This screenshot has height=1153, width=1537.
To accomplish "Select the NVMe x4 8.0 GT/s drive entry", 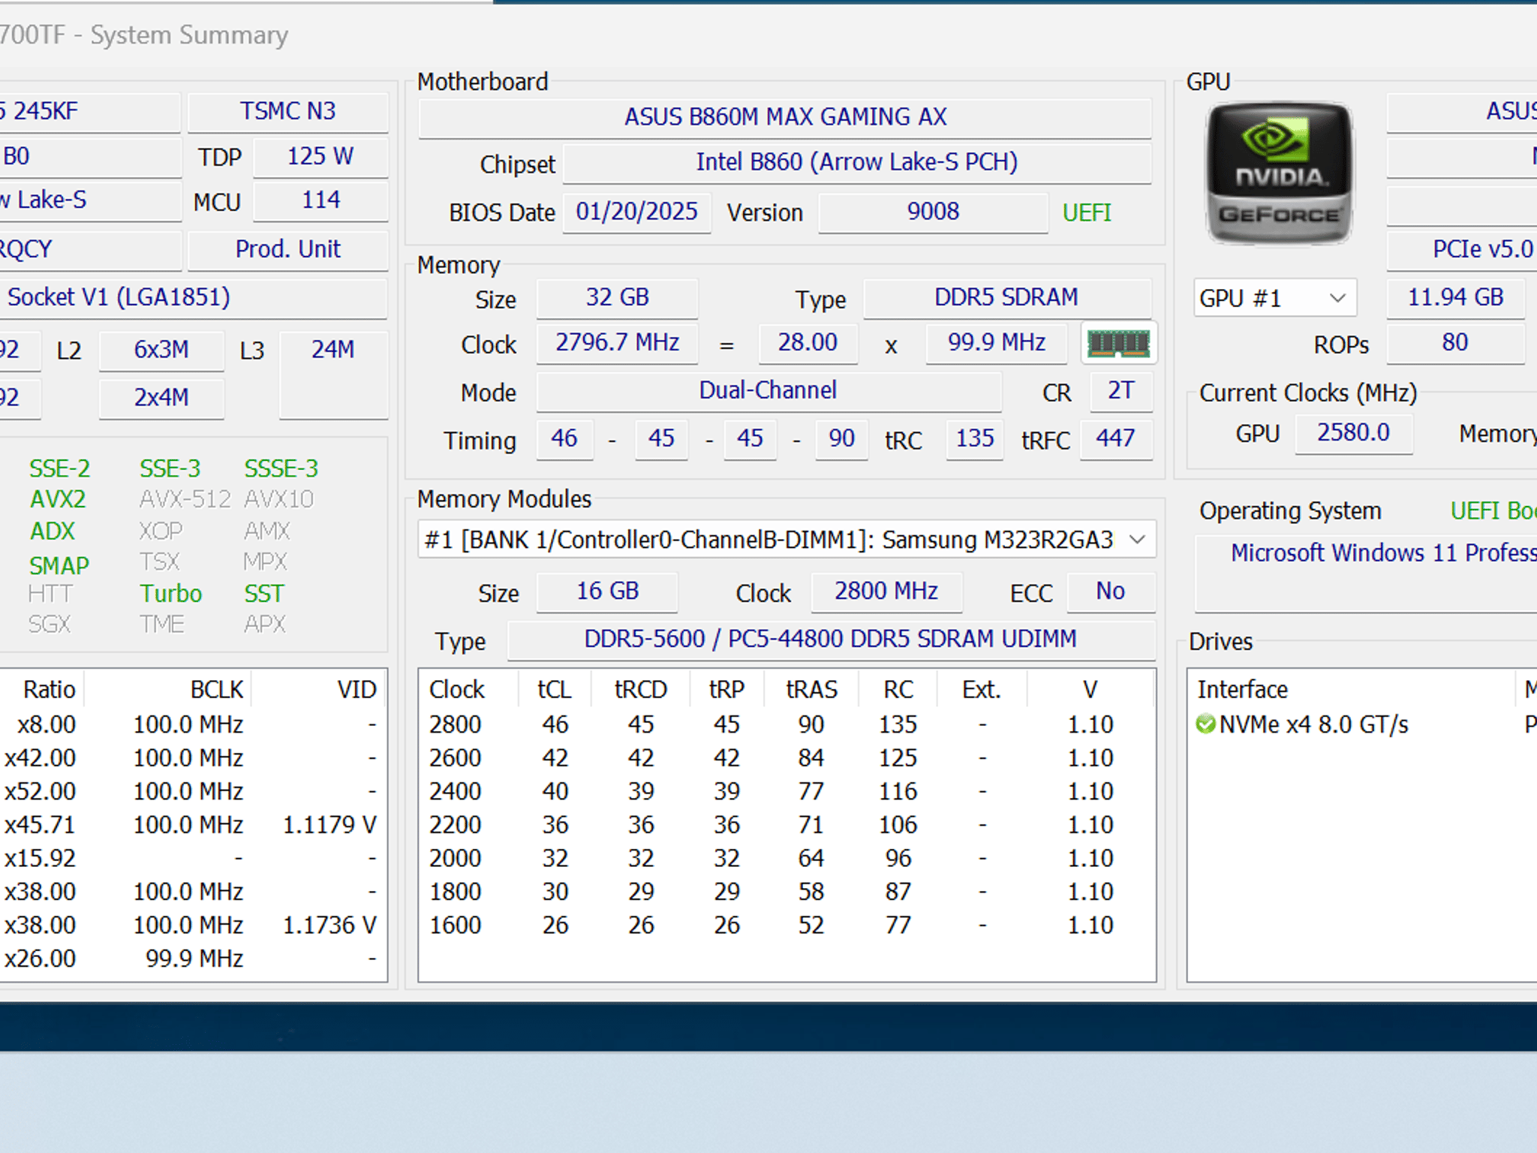I will 1362,724.
